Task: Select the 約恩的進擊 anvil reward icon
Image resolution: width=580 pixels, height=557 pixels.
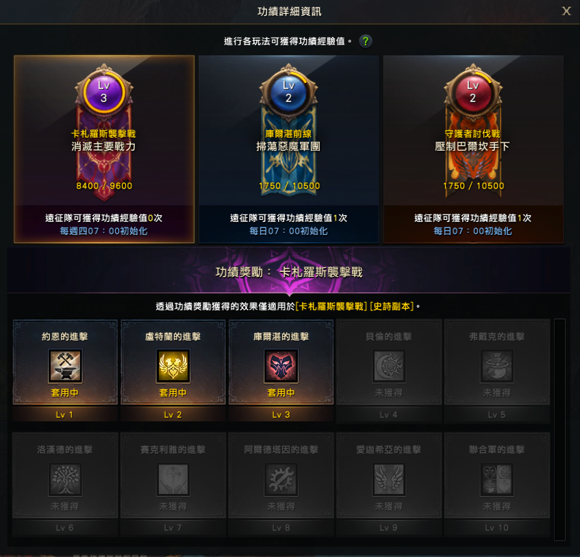Action: click(65, 366)
